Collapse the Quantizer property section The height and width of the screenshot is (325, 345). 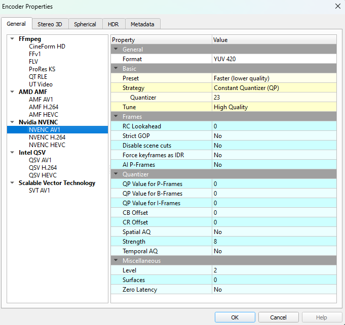(x=117, y=174)
